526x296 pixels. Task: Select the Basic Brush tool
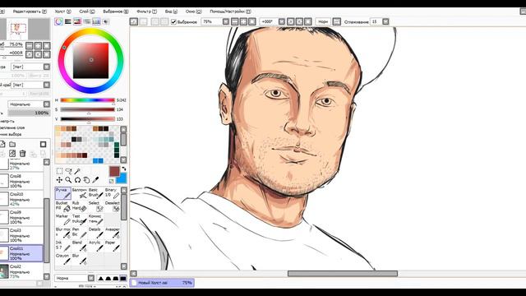pyautogui.click(x=95, y=193)
